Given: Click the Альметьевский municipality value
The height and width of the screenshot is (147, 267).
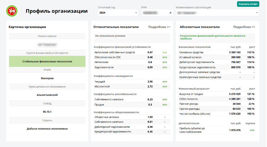Looking at the screenshot, I should coord(47,95).
